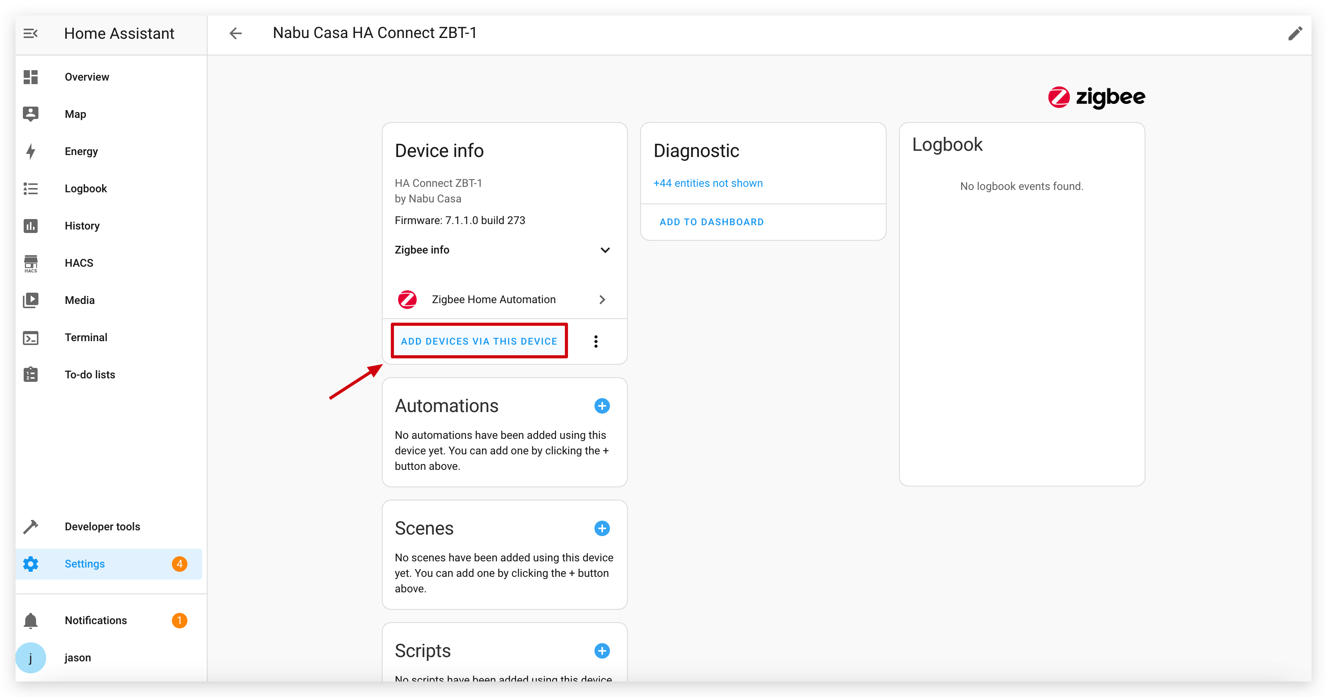
Task: Expand the Zigbee info section
Action: [x=605, y=250]
